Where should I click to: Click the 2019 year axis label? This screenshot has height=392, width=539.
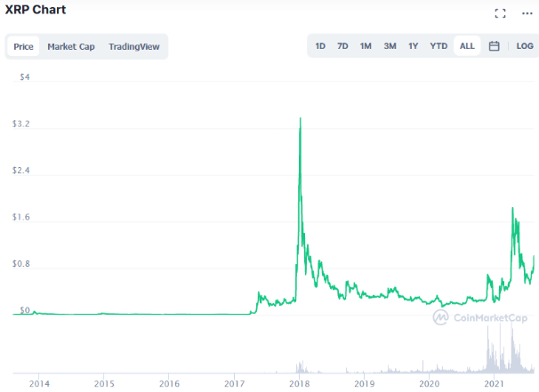coord(365,384)
